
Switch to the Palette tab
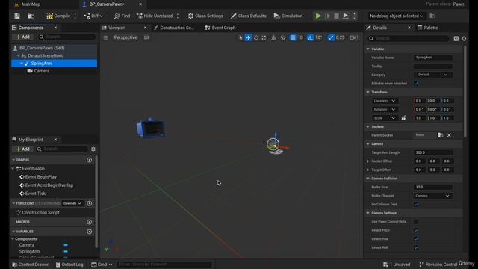(427, 28)
